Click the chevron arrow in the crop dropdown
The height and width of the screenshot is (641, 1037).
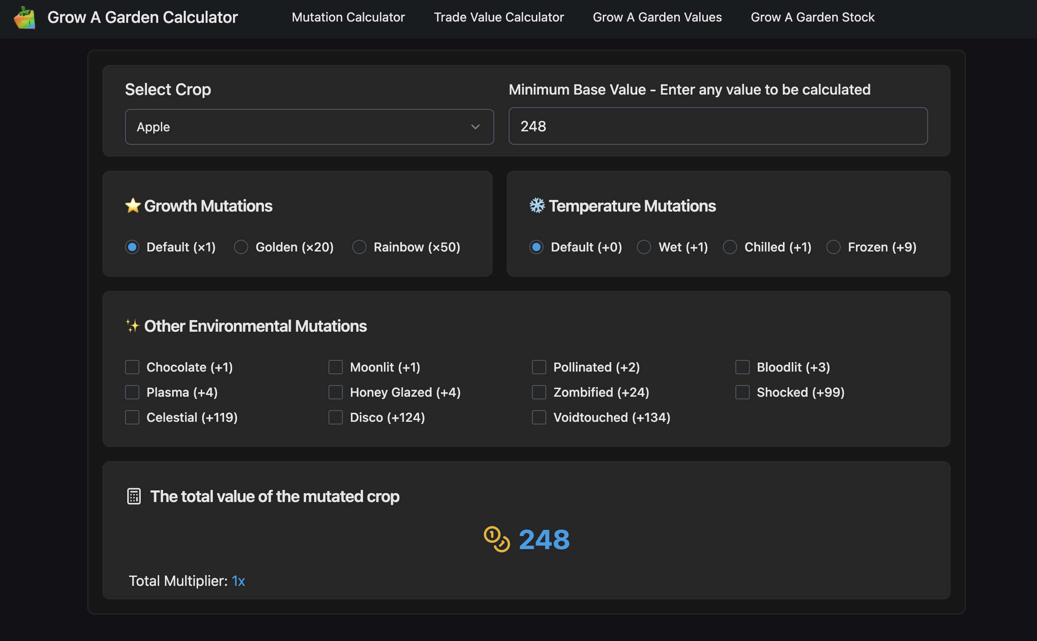(475, 127)
